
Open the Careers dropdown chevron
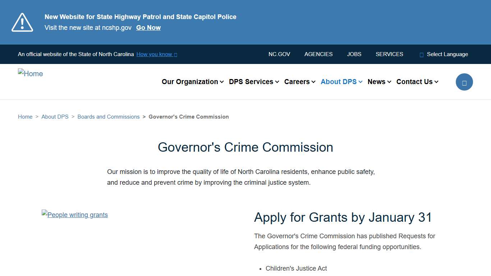coord(313,82)
